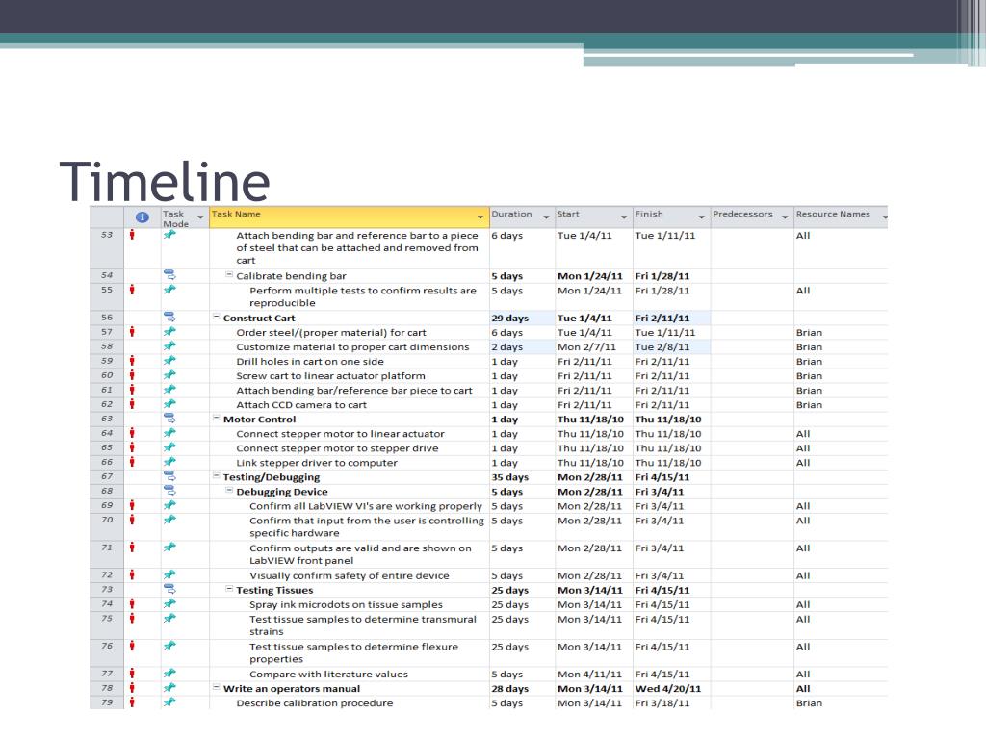This screenshot has width=986, height=739.
Task: Click the pin icon for row 69
Action: click(x=169, y=504)
